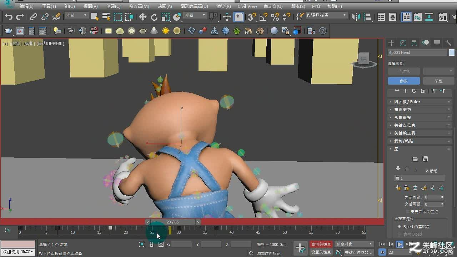Toggle the 活动 active checkbox
457x257 pixels.
427,171
